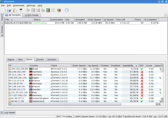Open the Groups sidebar panel
The image size is (168, 118).
click(2, 31)
